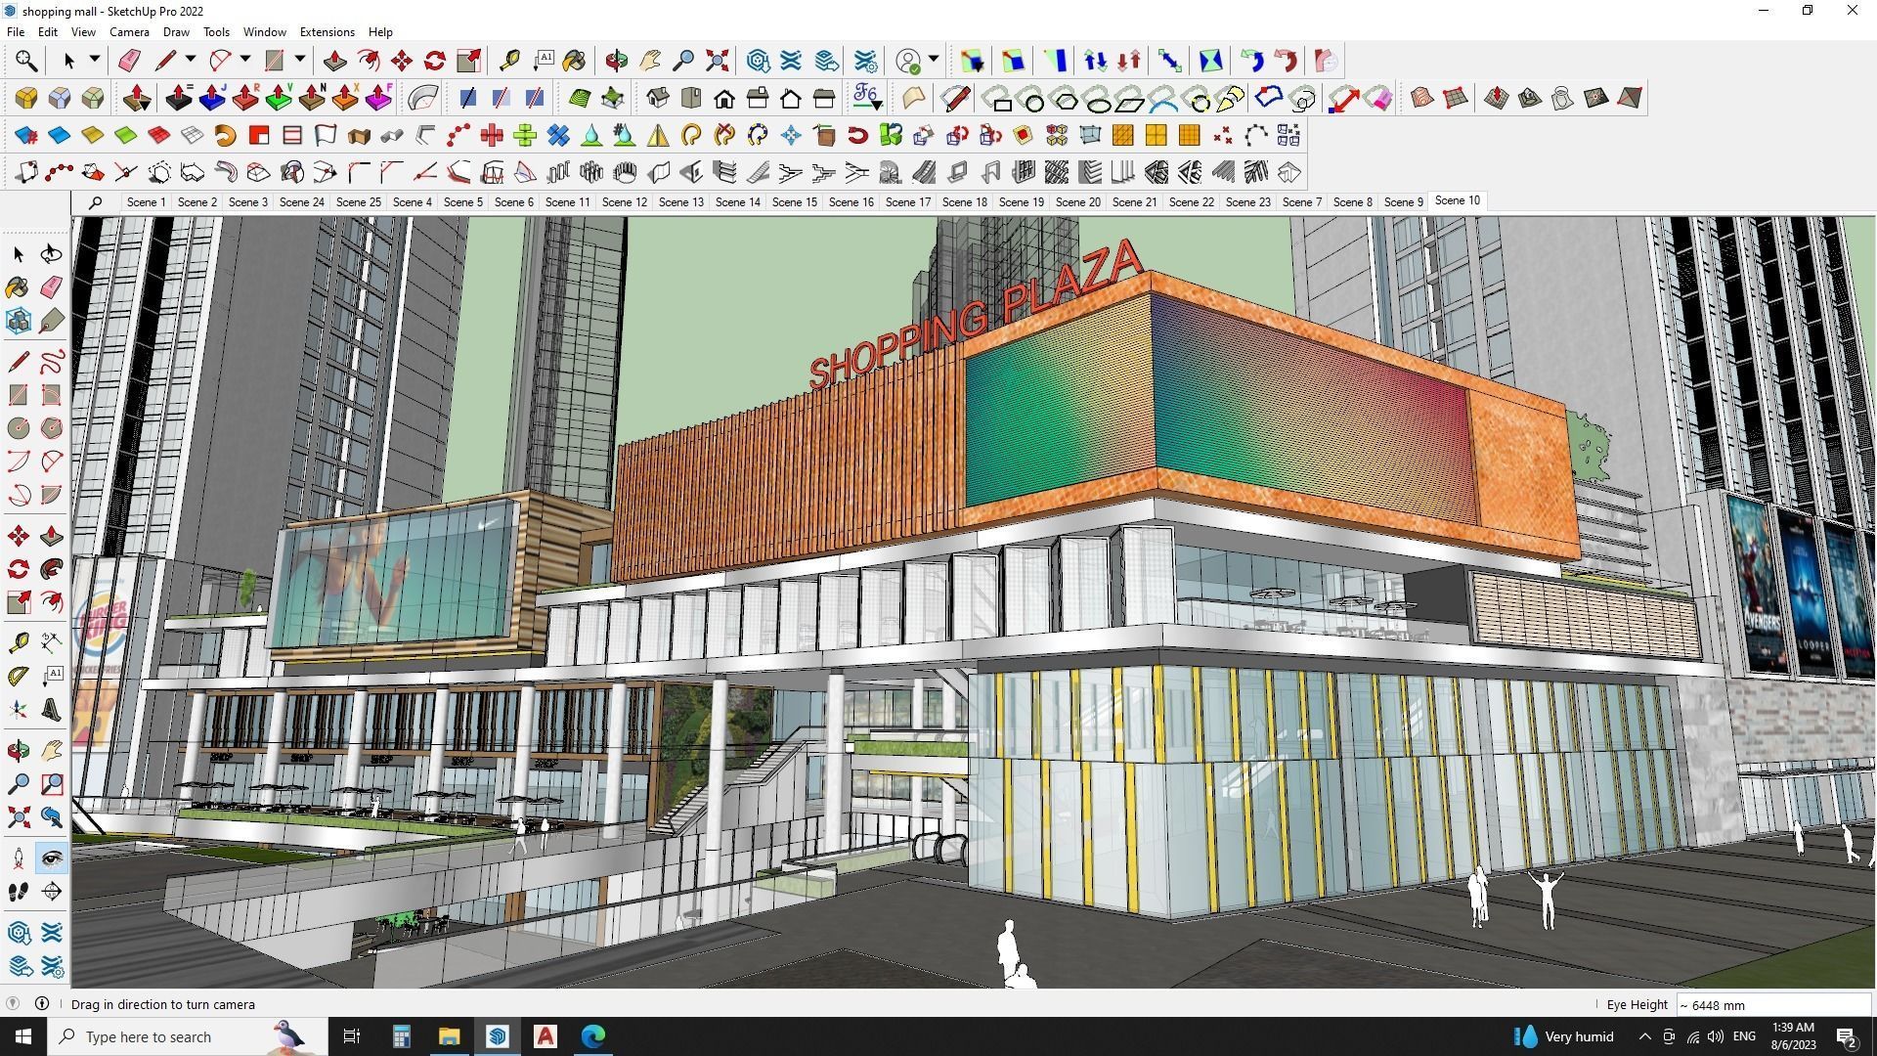Image resolution: width=1877 pixels, height=1056 pixels.
Task: Select the Position Camera tool
Action: [x=19, y=858]
